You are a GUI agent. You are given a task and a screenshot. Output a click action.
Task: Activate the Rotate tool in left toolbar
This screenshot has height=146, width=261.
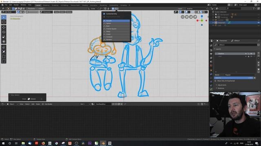click(x=4, y=32)
